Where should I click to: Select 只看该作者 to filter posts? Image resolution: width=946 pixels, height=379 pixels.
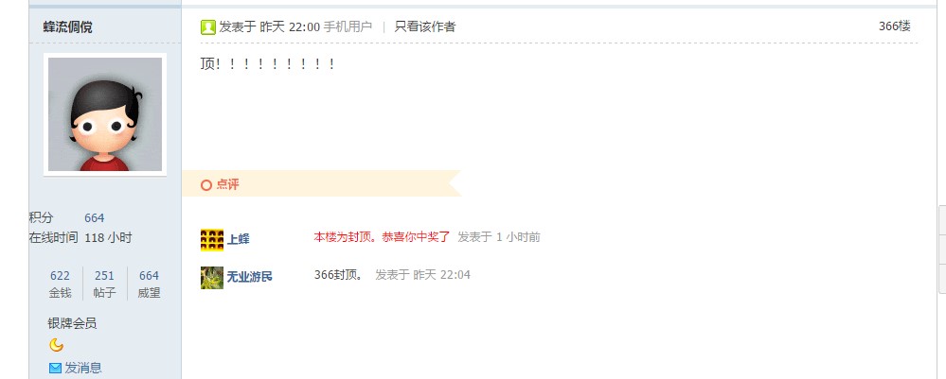click(425, 26)
